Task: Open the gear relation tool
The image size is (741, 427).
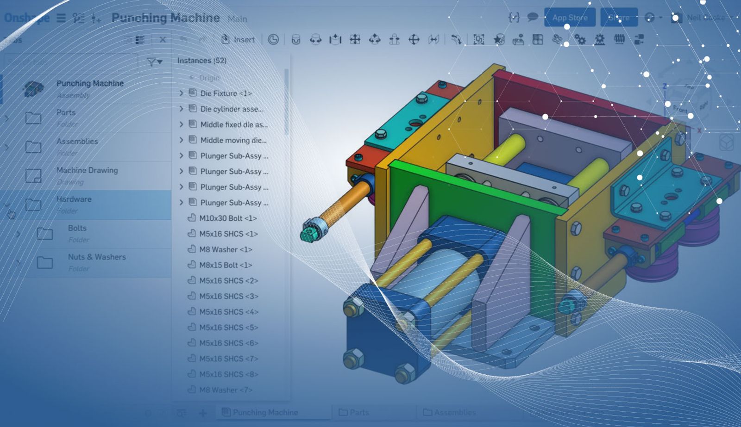Action: 580,40
